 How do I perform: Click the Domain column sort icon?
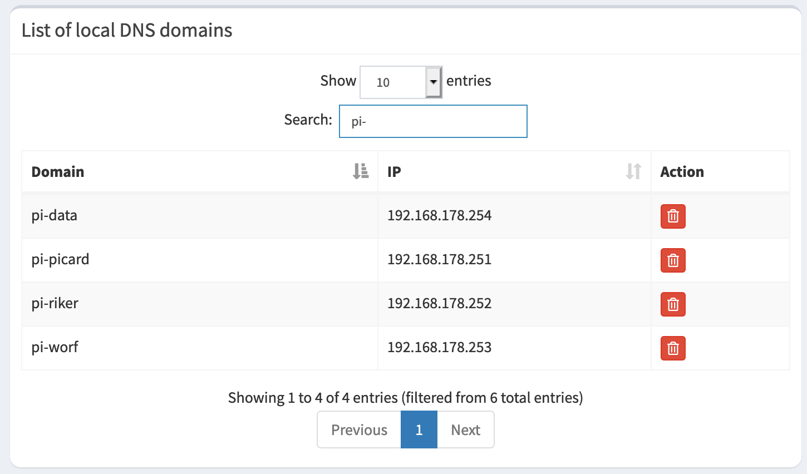coord(361,171)
